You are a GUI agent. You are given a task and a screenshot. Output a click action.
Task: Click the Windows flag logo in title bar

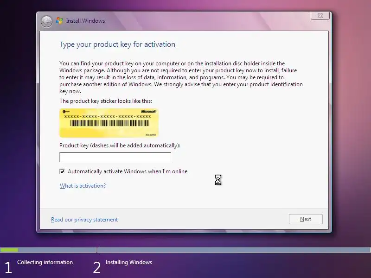tap(59, 21)
